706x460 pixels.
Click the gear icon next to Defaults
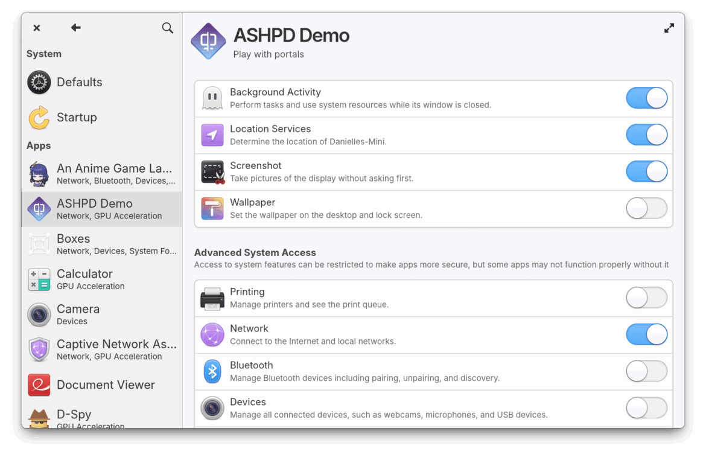39,82
